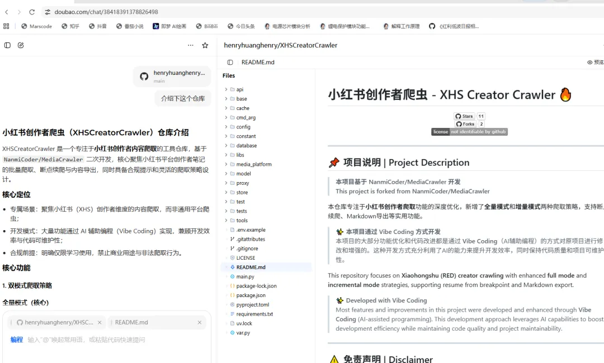Open the henryhuanghenry repo card in chat
The image size is (604, 363).
coord(172,76)
